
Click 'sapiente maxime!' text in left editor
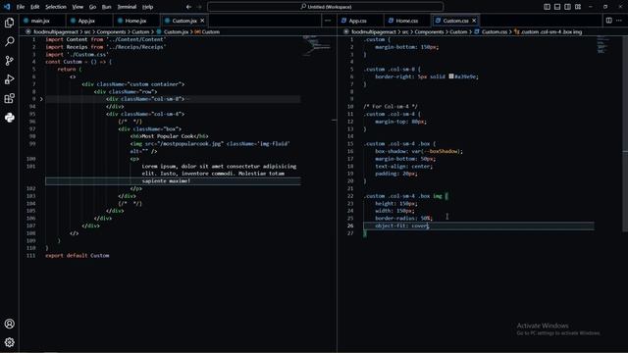[166, 180]
